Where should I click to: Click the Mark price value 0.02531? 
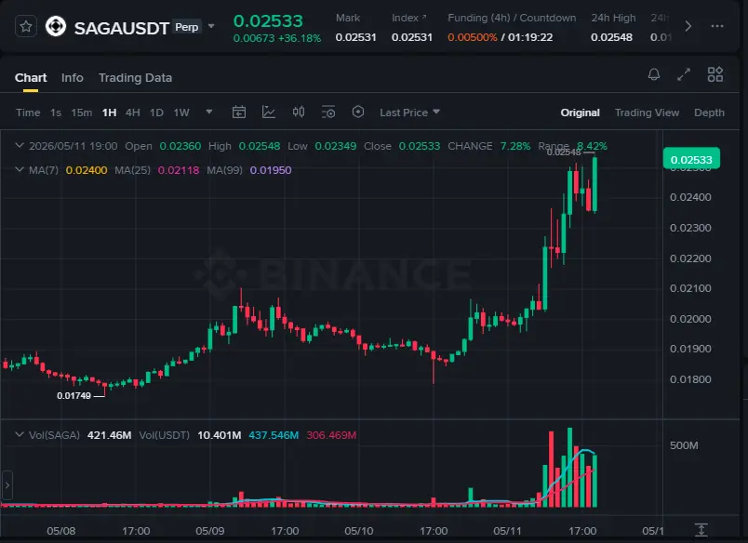[356, 37]
